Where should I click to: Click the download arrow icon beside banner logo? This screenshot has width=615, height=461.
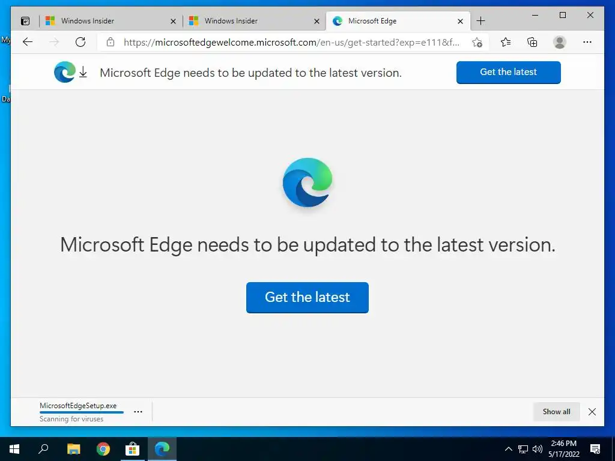[x=83, y=72]
